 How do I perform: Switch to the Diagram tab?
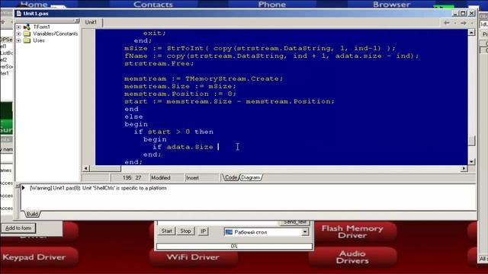tap(250, 177)
